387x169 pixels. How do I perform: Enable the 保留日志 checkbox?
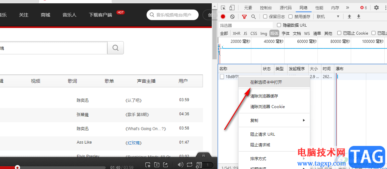[265, 16]
